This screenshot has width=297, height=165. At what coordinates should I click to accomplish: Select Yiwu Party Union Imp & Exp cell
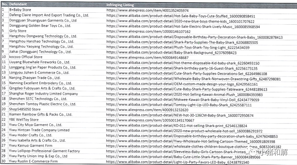pyautogui.click(x=38, y=156)
